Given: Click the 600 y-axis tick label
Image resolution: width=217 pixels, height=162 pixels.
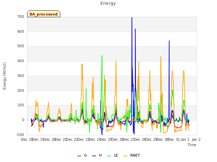Looking at the screenshot, I should click(x=21, y=31).
